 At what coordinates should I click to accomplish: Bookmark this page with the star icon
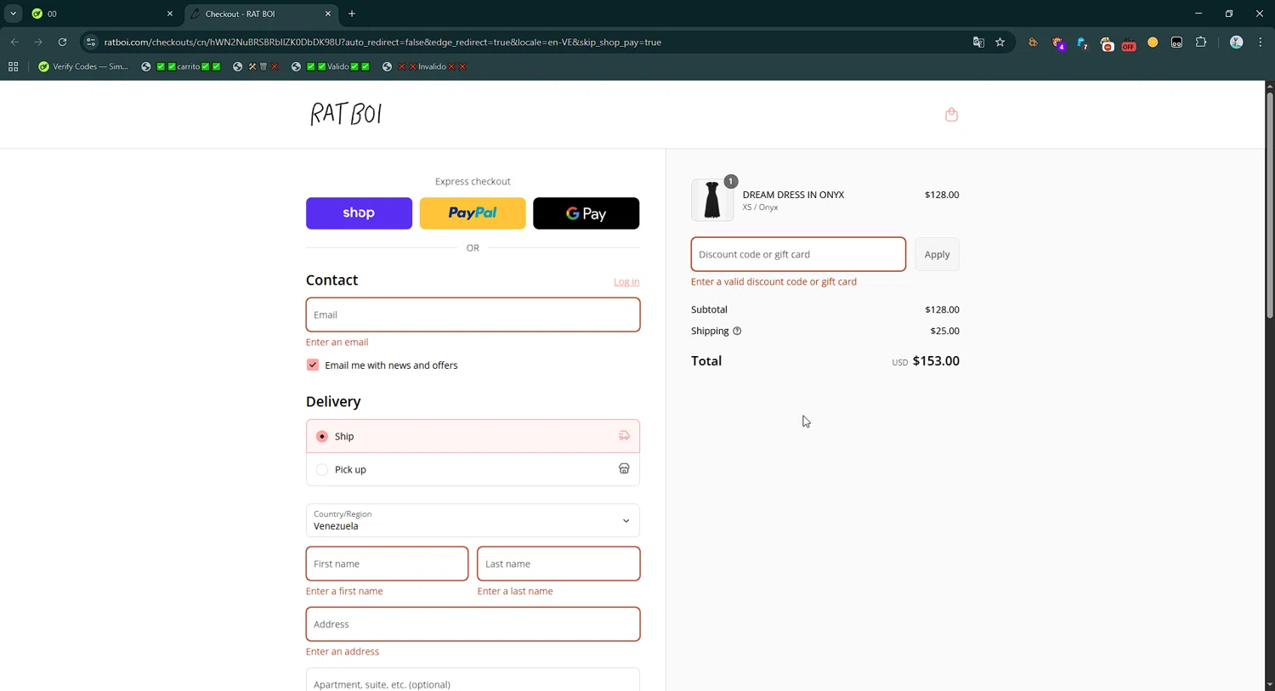[x=1000, y=42]
